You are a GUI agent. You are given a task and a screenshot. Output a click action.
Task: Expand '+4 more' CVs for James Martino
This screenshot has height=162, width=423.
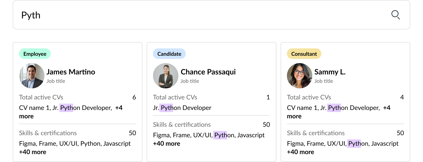[119, 108]
